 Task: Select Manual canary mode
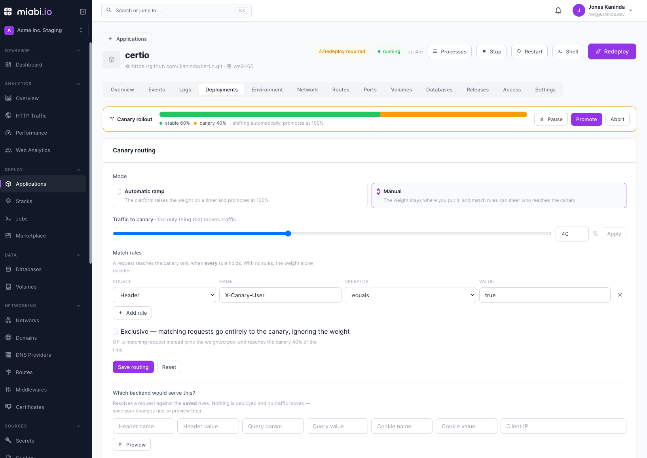tap(499, 196)
